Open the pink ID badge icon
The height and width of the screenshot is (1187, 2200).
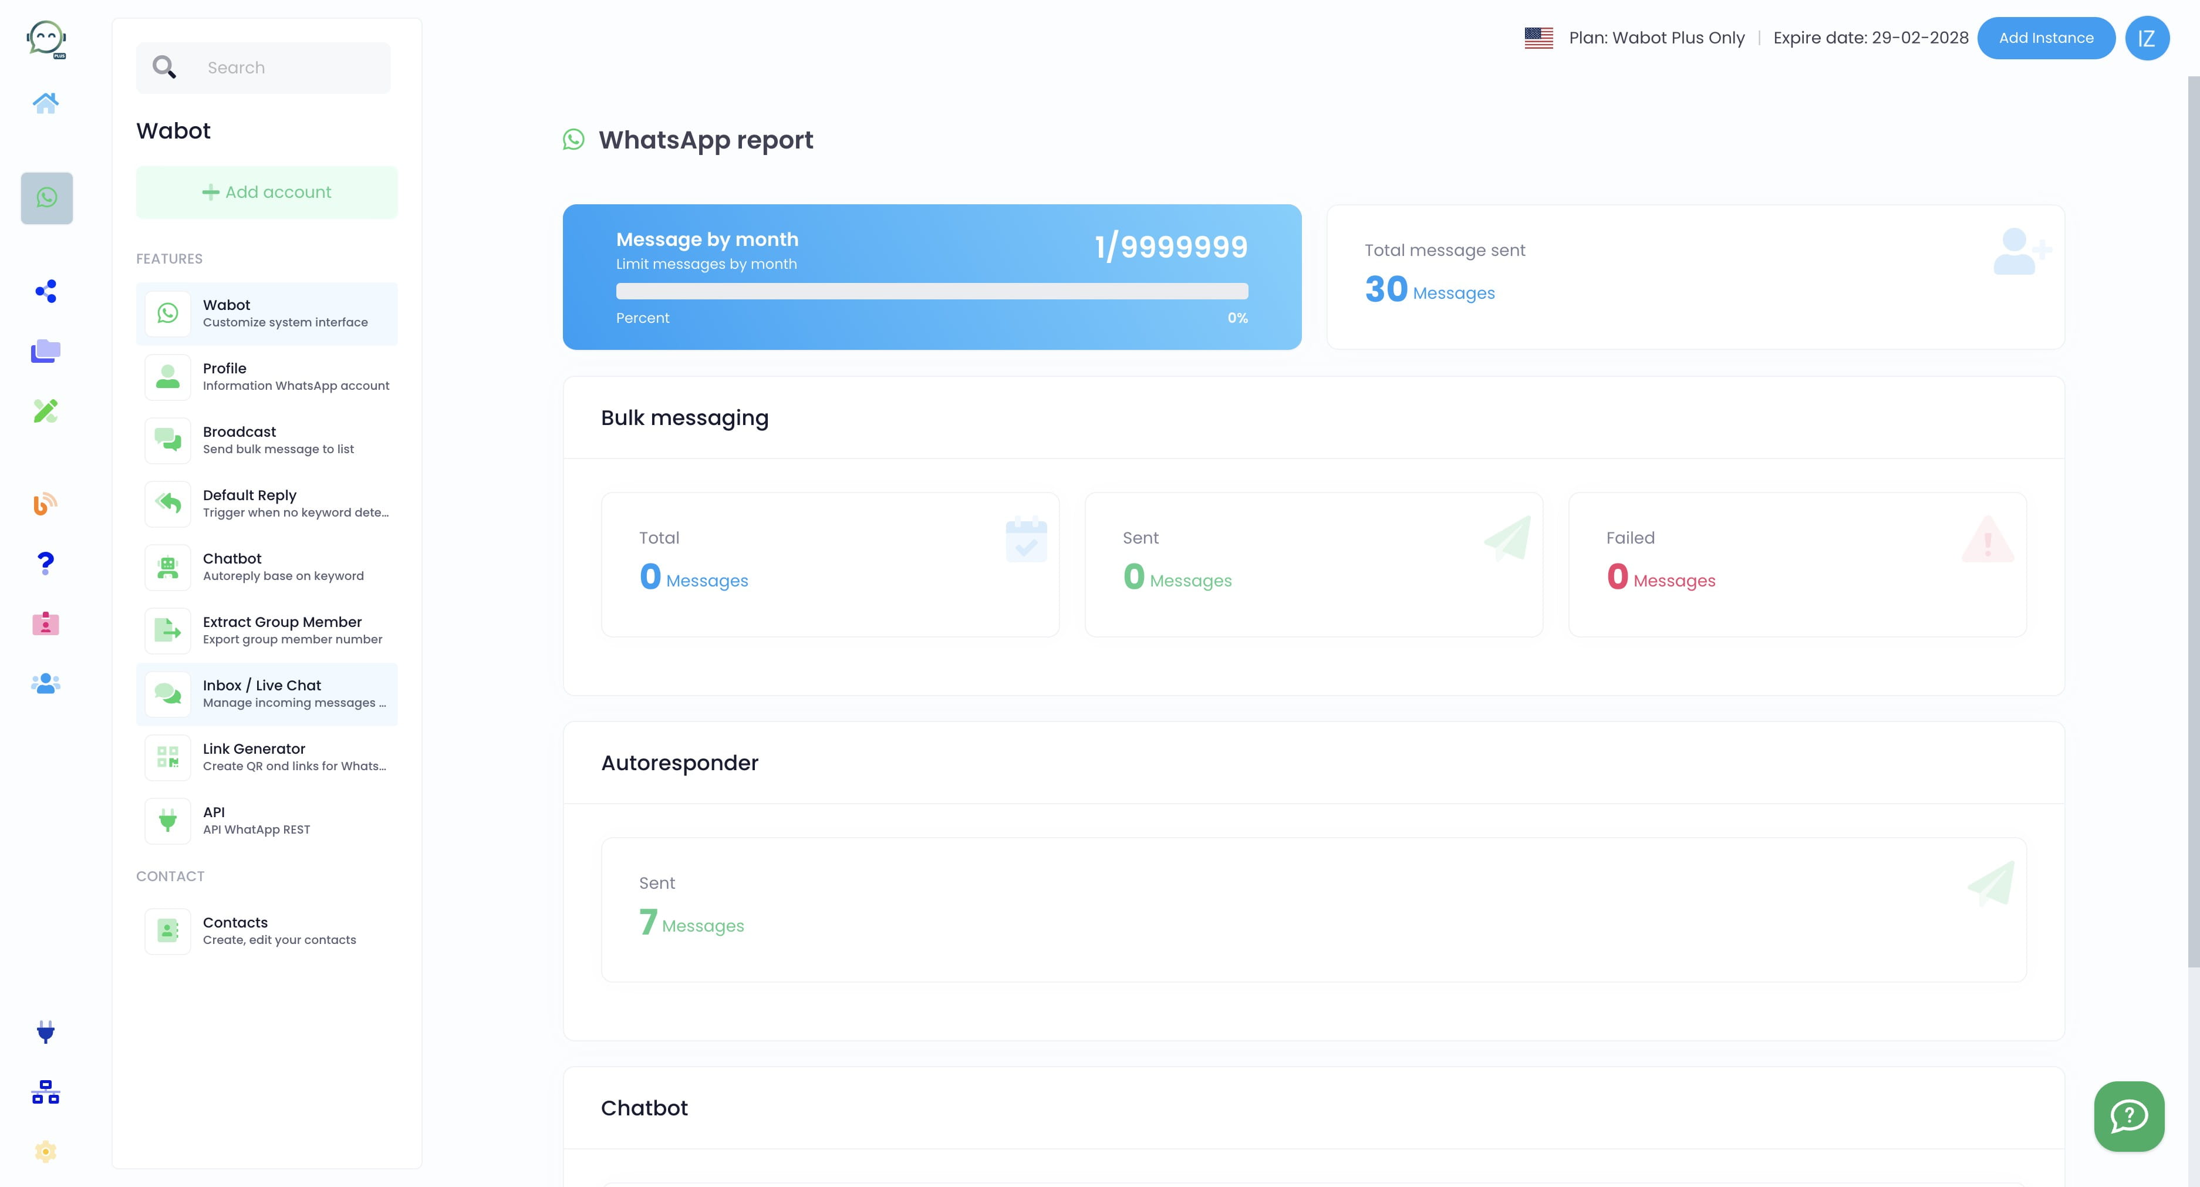pos(46,623)
